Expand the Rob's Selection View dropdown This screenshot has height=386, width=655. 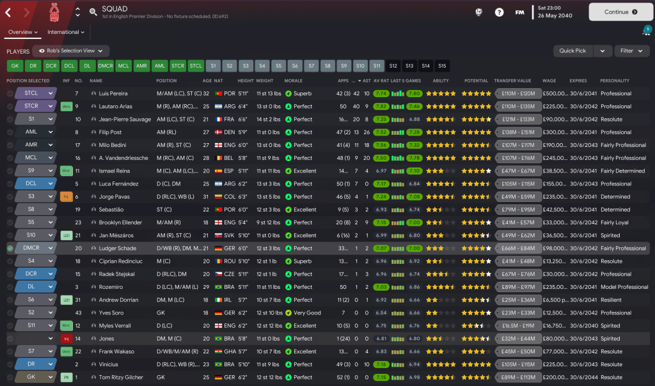click(71, 50)
